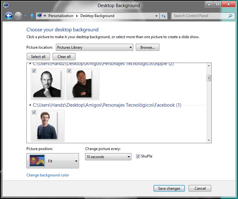Click the Control Panel icon in address bar
Image resolution: width=238 pixels, height=199 pixels.
pyautogui.click(x=40, y=16)
